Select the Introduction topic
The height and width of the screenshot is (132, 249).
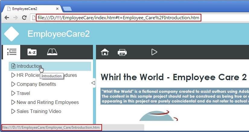coord(50,66)
